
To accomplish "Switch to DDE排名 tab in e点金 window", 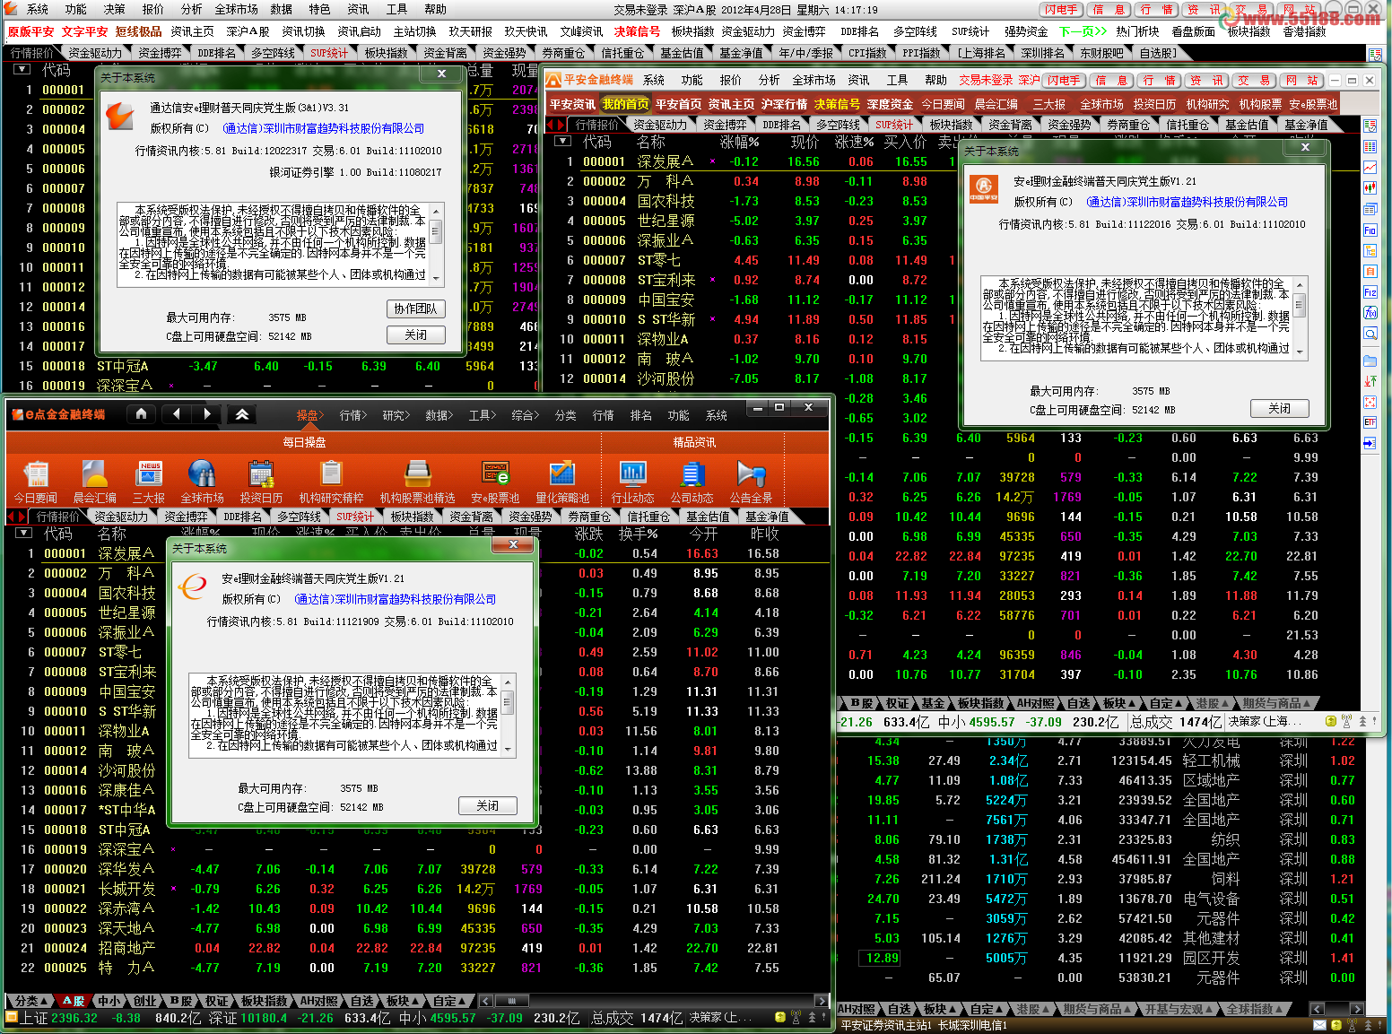I will coord(242,517).
